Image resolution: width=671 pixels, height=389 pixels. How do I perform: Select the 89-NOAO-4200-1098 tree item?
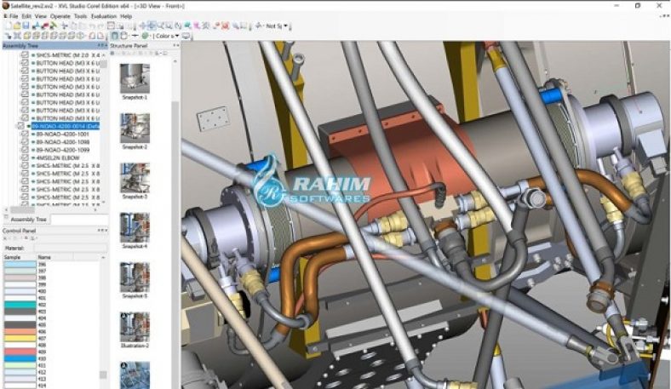[63, 141]
